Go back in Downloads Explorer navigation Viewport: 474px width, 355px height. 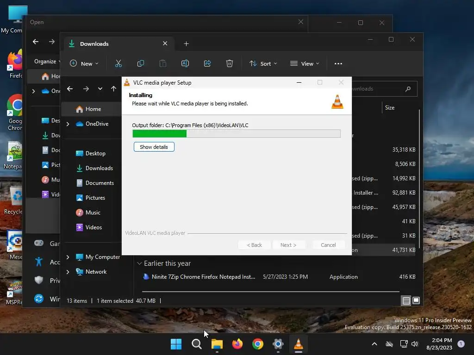(x=70, y=89)
